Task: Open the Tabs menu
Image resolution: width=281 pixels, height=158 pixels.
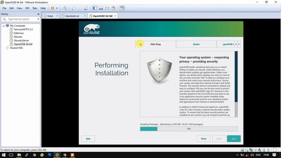Action: (x=35, y=8)
